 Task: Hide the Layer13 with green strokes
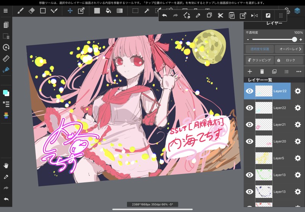(249, 175)
